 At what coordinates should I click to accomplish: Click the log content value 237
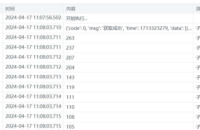click(70, 48)
